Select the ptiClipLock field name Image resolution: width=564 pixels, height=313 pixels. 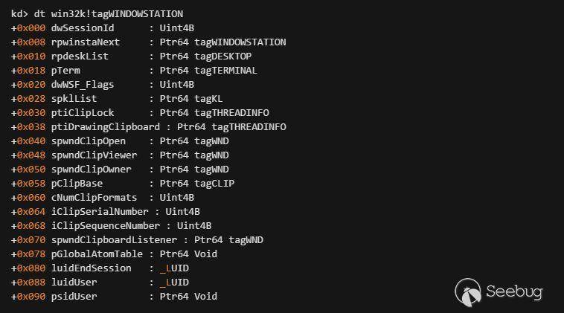pyautogui.click(x=83, y=112)
